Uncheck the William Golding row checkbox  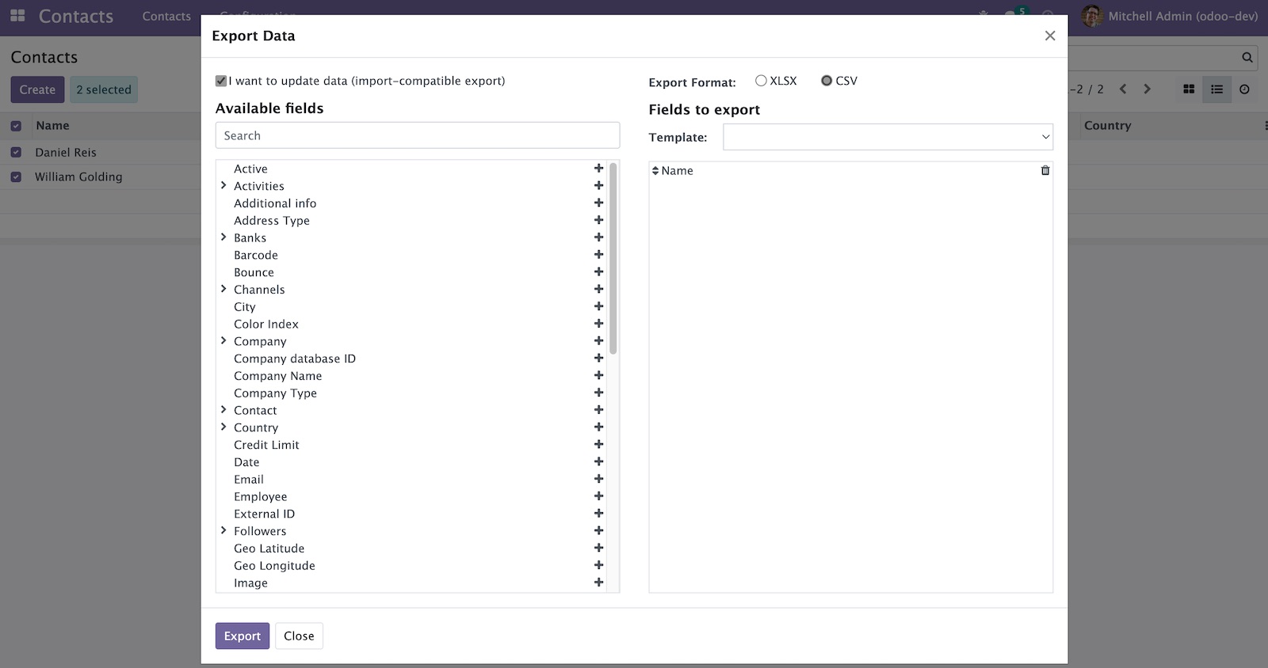16,176
